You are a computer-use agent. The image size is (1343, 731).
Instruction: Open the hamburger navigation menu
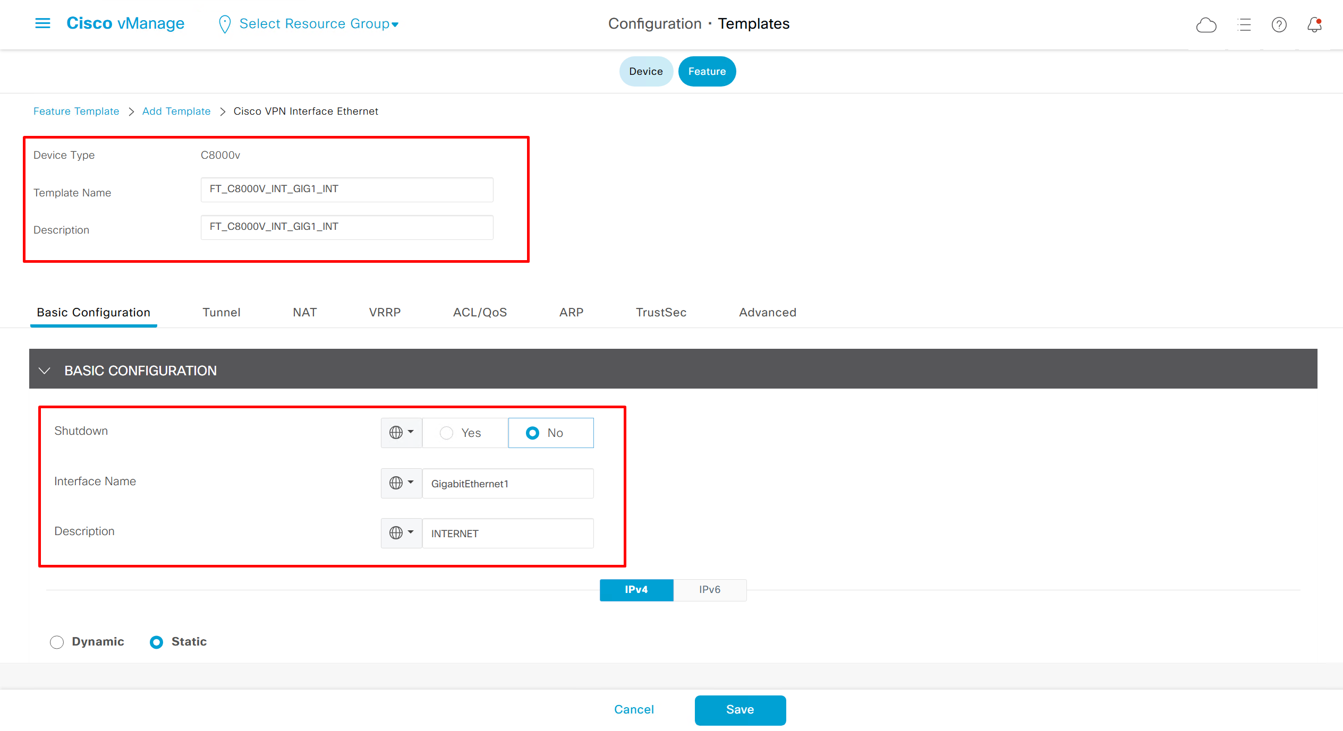[x=42, y=23]
